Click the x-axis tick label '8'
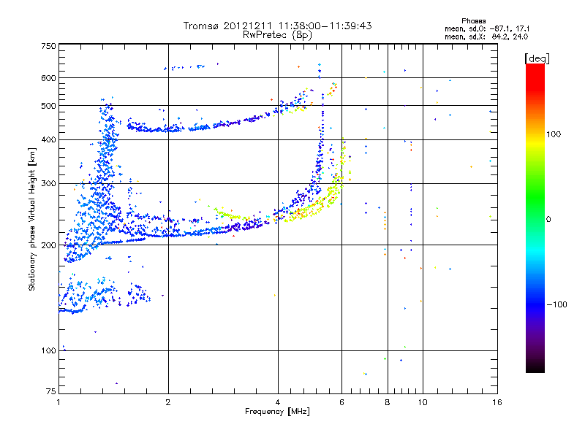585x438 pixels. click(388, 402)
